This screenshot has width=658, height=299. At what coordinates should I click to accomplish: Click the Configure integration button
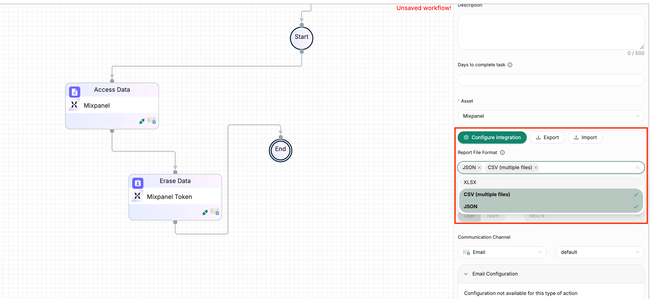[492, 138]
